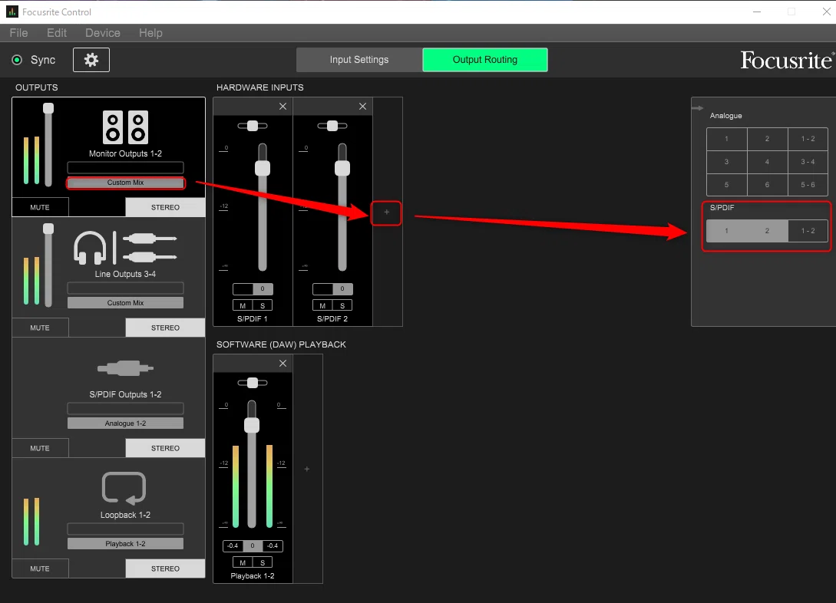Click the Playback 1-2 pan slider knob
This screenshot has height=603, width=836.
[253, 383]
